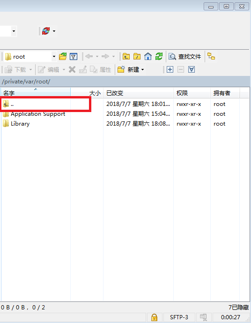Click the select all check icon
Image resolution: width=251 pixels, height=323 pixels.
(192, 70)
